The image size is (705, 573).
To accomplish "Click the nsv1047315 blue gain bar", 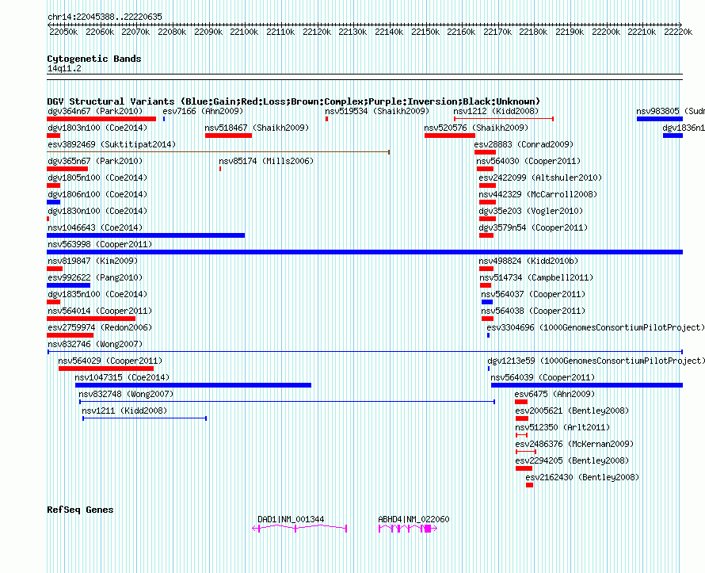I will 193,385.
